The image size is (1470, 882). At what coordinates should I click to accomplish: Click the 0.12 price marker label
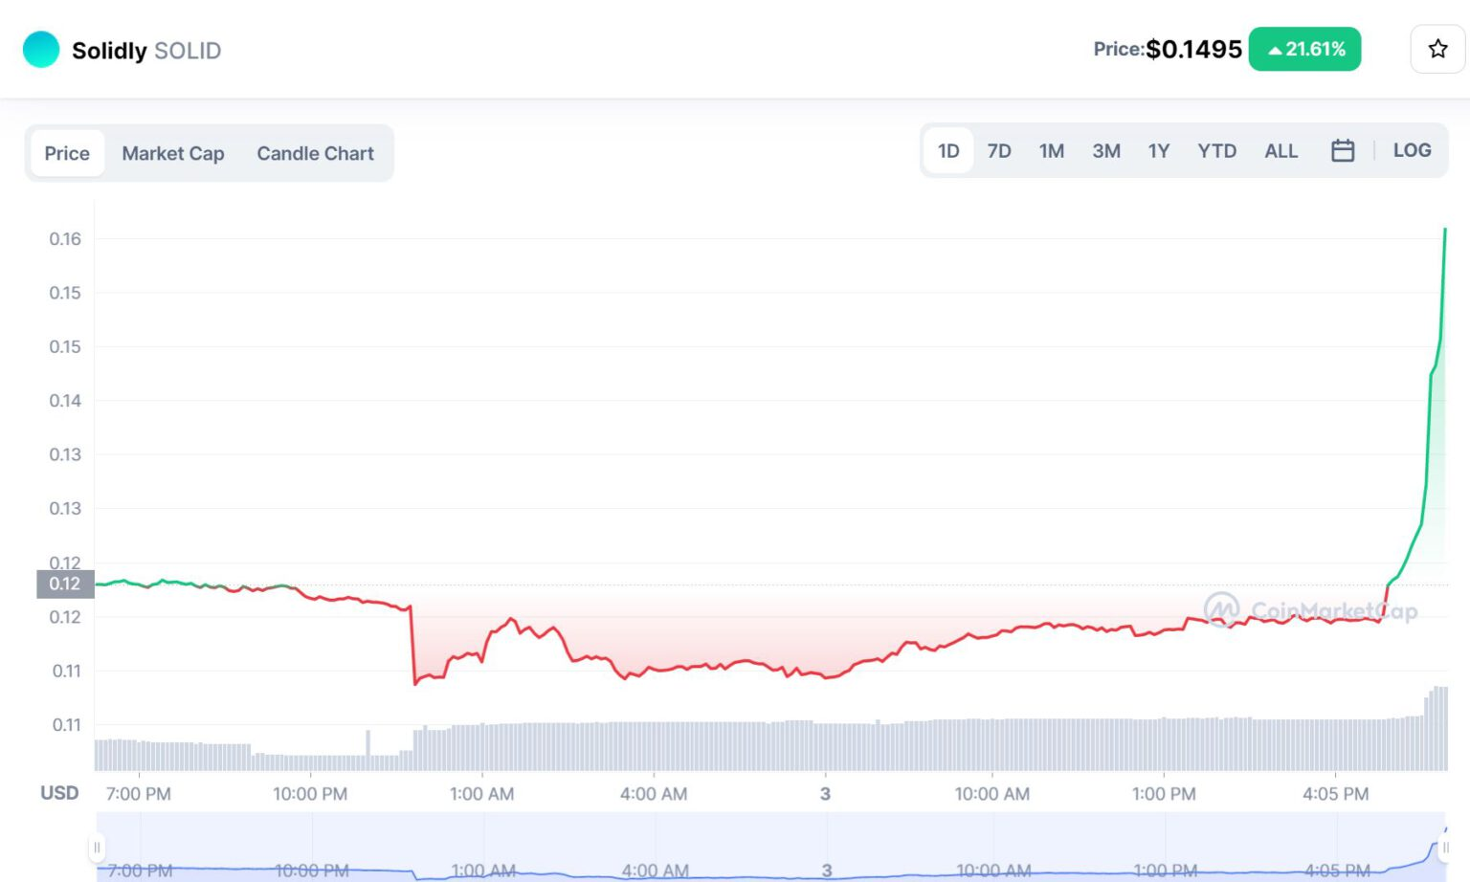pyautogui.click(x=65, y=584)
